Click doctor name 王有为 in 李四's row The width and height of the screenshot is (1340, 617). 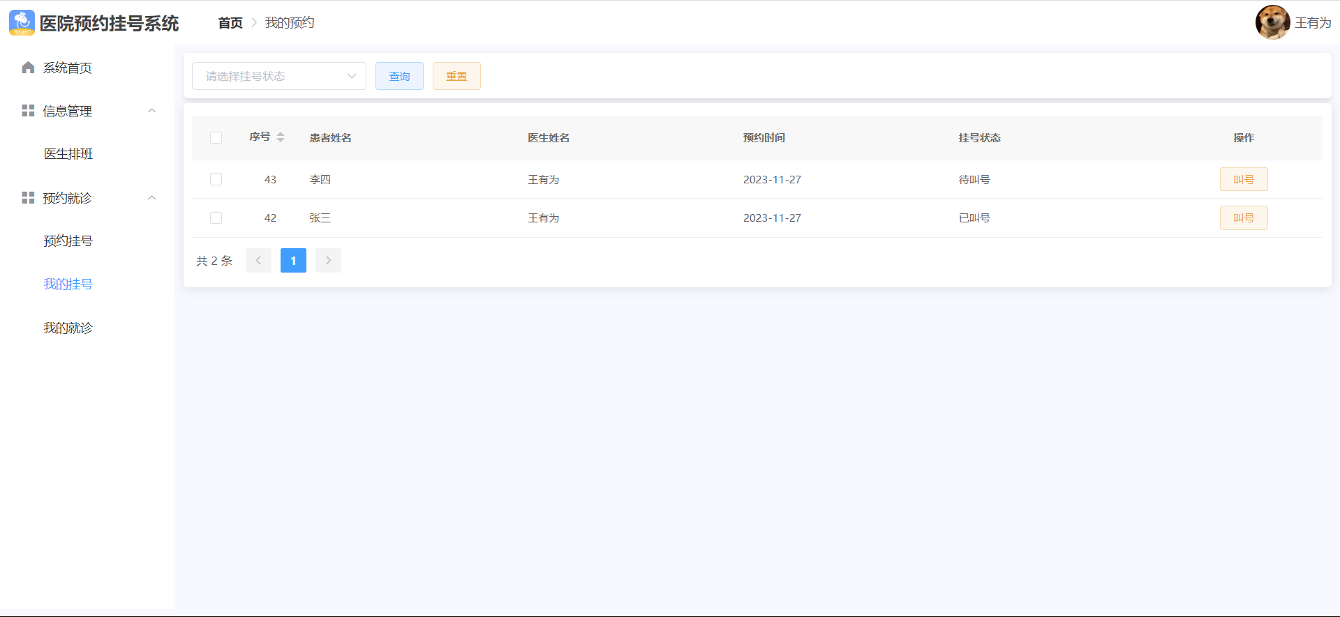click(x=544, y=179)
